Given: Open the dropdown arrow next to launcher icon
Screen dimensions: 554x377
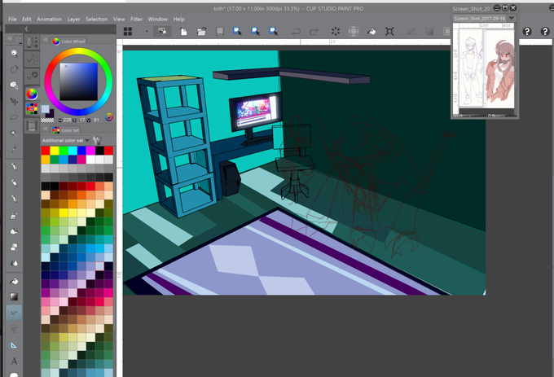Looking at the screenshot, I should 147,32.
